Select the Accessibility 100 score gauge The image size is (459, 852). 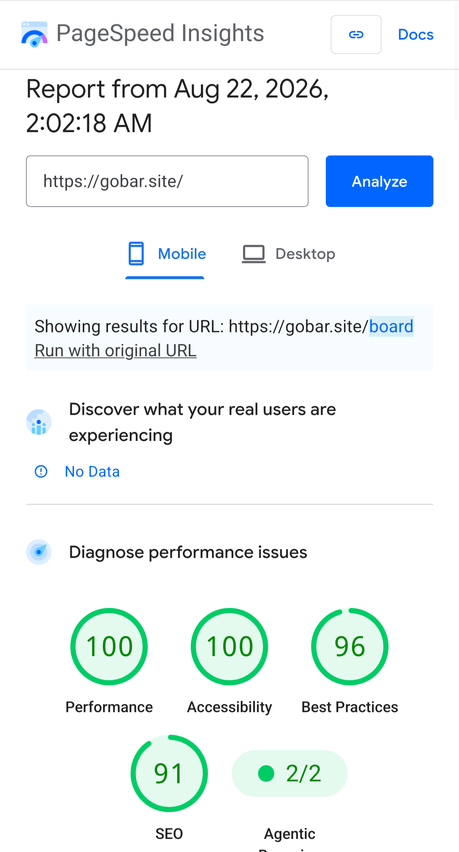pos(229,646)
